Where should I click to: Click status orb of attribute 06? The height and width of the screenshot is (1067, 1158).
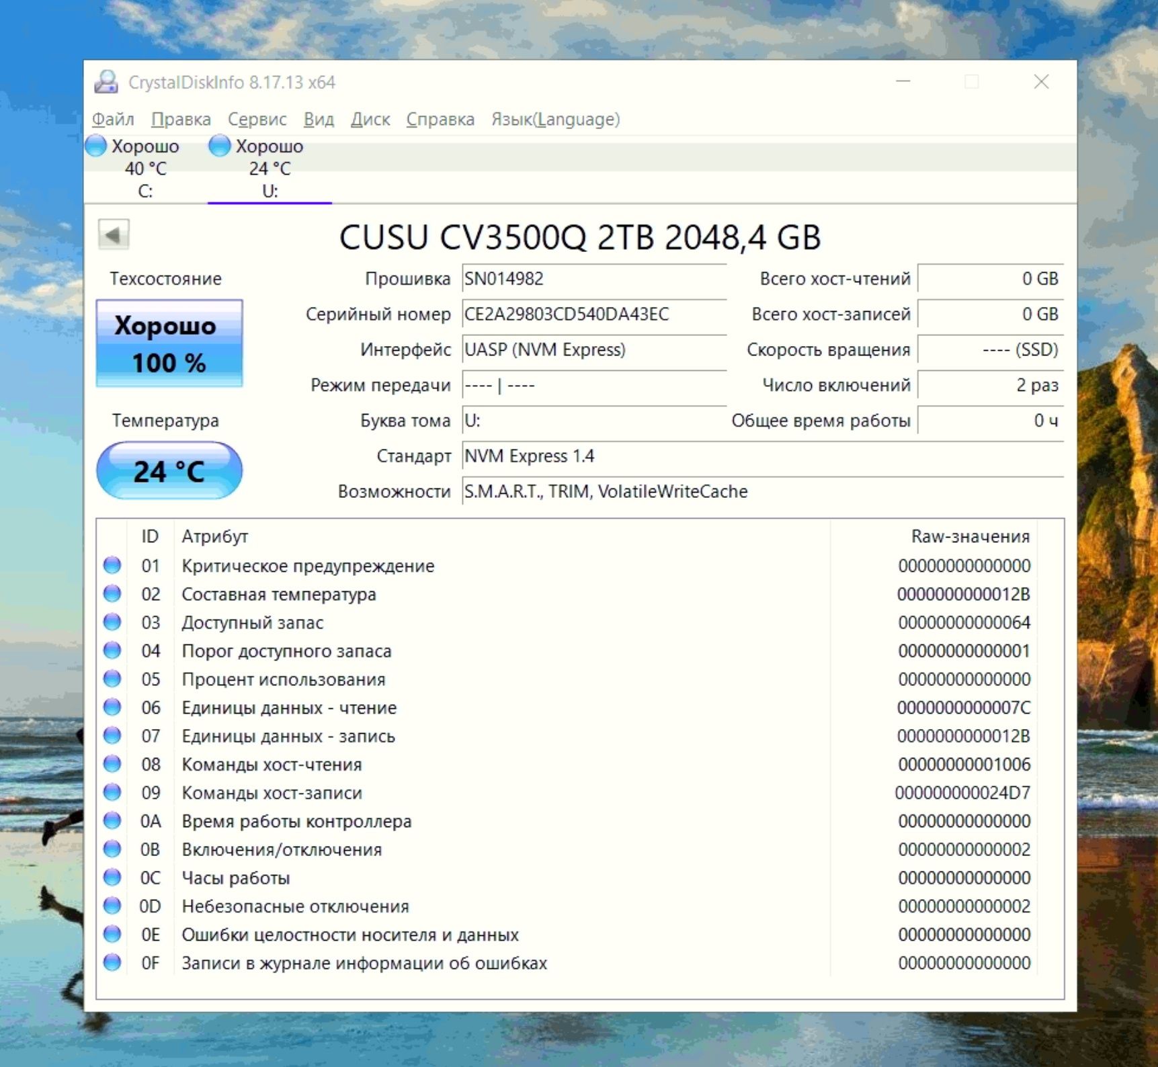112,707
